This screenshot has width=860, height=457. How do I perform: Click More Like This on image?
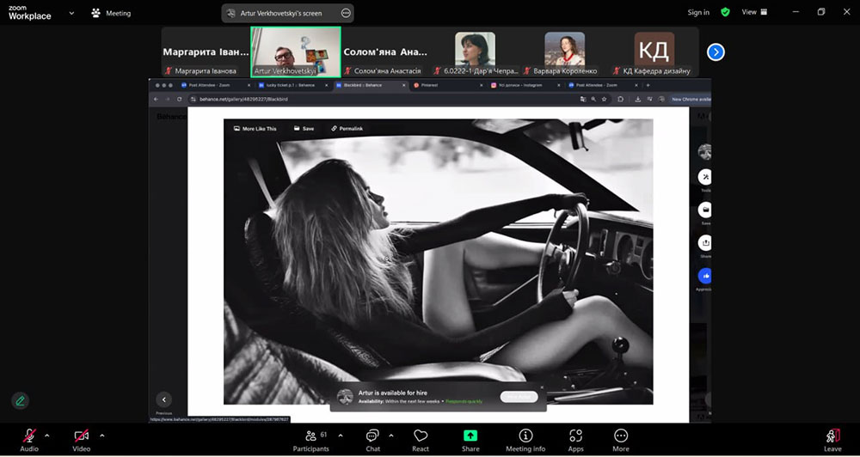point(255,128)
